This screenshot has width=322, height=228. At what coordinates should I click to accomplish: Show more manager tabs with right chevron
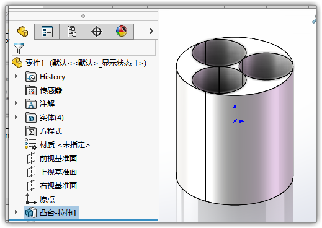coord(151,31)
